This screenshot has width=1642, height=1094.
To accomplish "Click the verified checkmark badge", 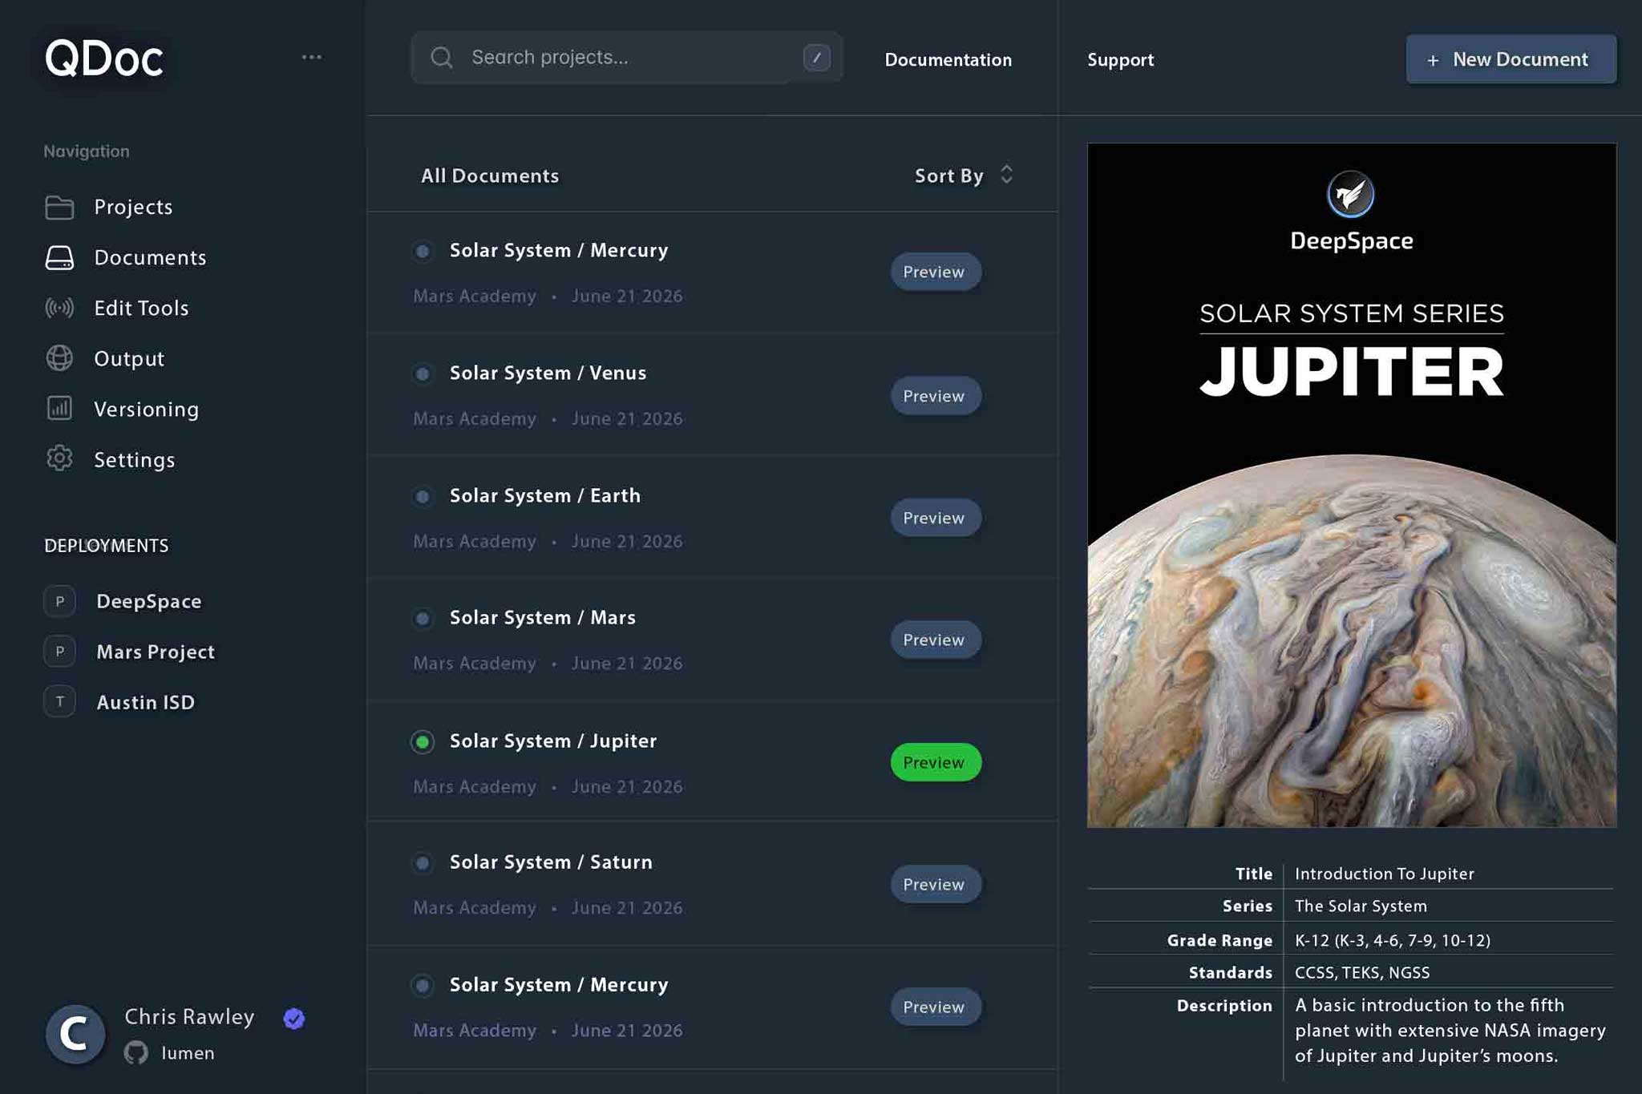I will click(294, 1018).
